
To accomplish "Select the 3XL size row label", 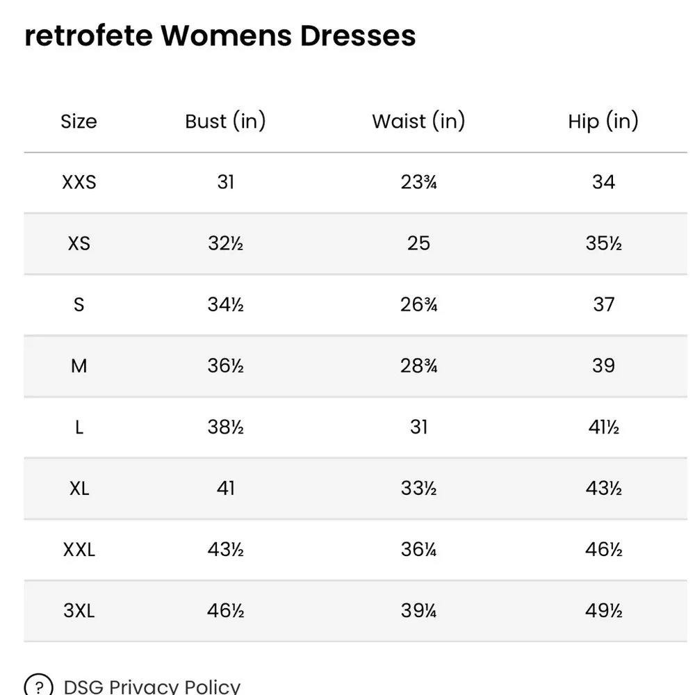I will 79,611.
